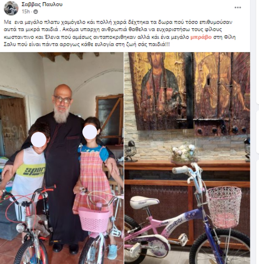
Task: Click the blurred face of the boy
Action: [x=39, y=139]
